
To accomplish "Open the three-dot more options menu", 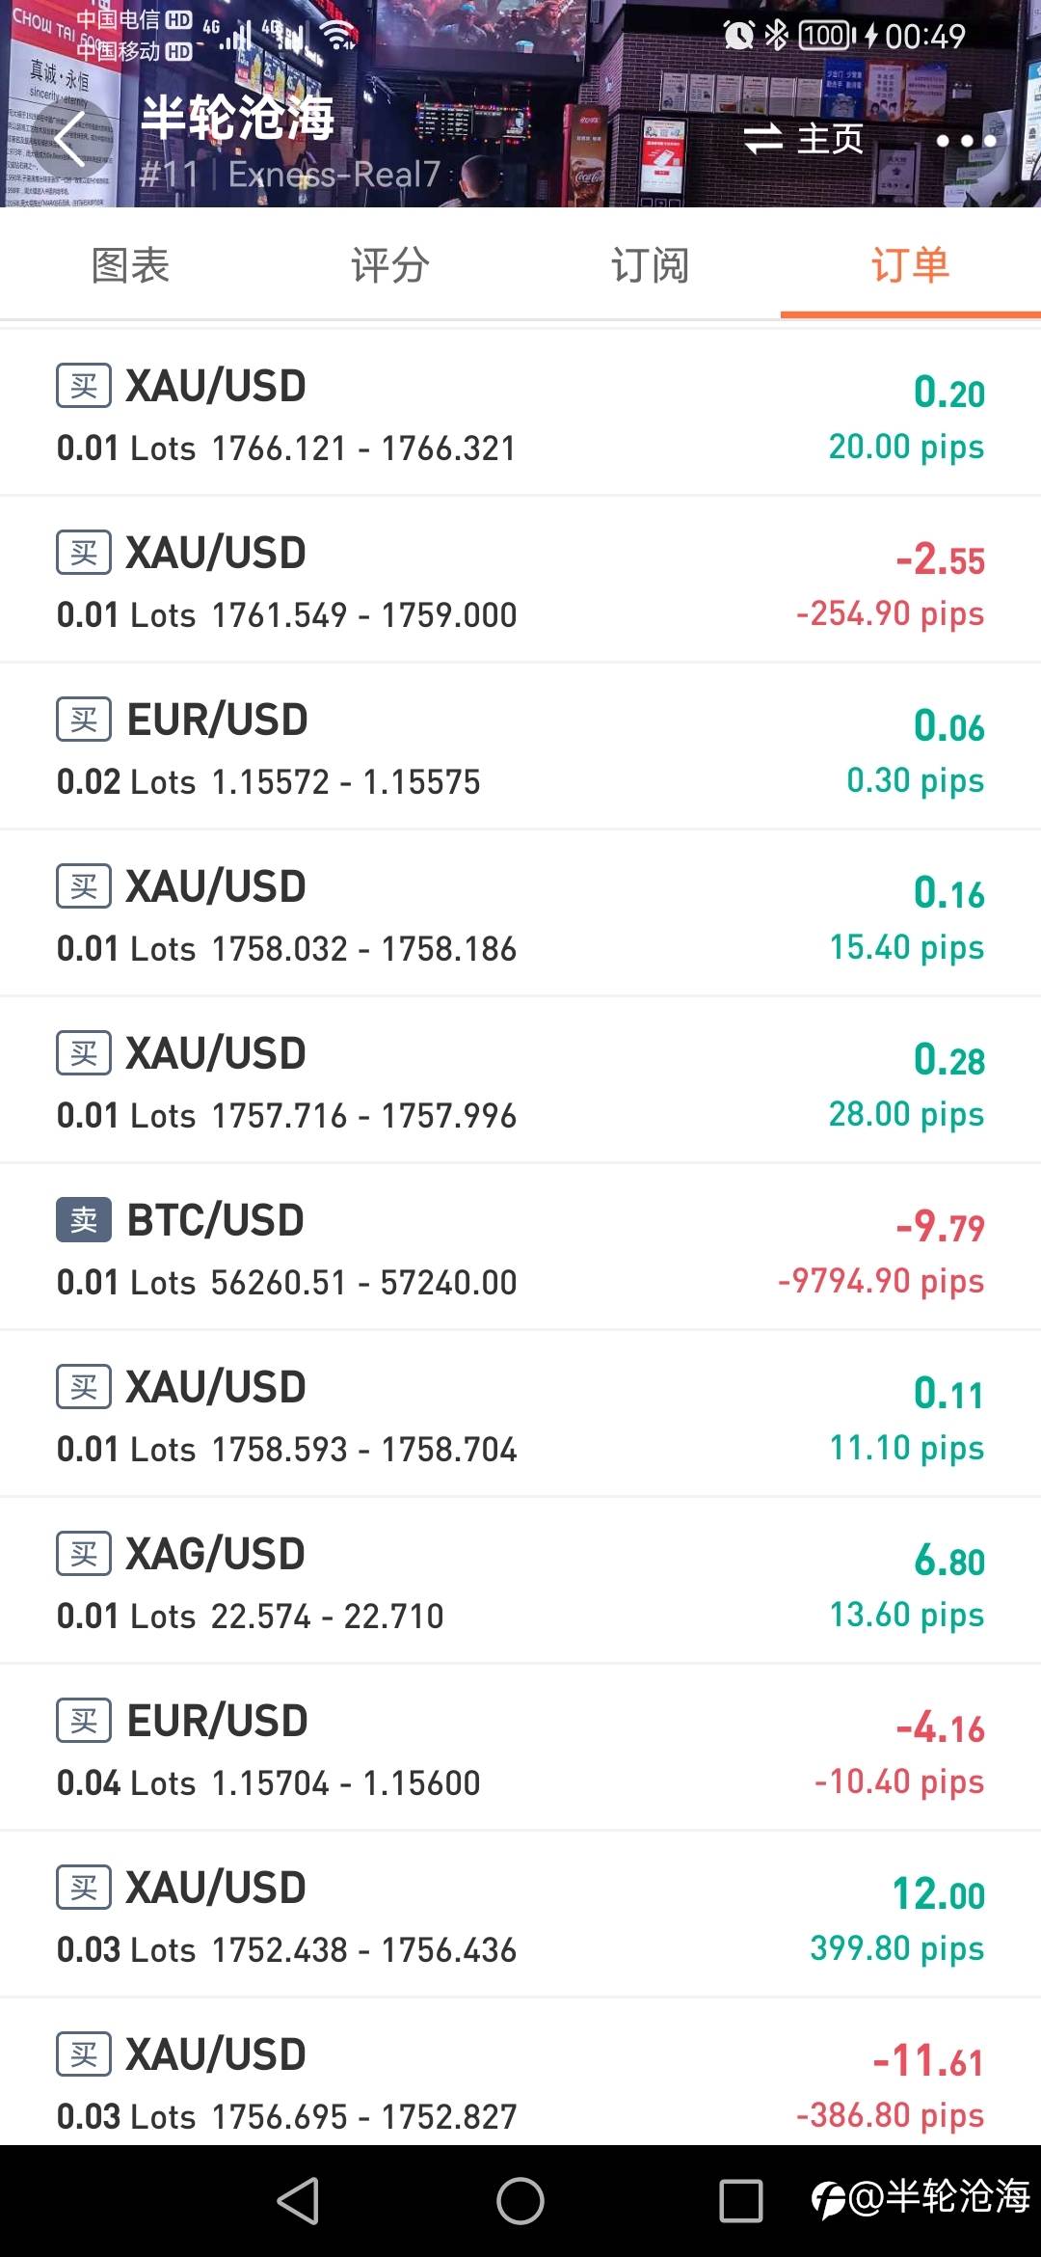I will click(966, 141).
